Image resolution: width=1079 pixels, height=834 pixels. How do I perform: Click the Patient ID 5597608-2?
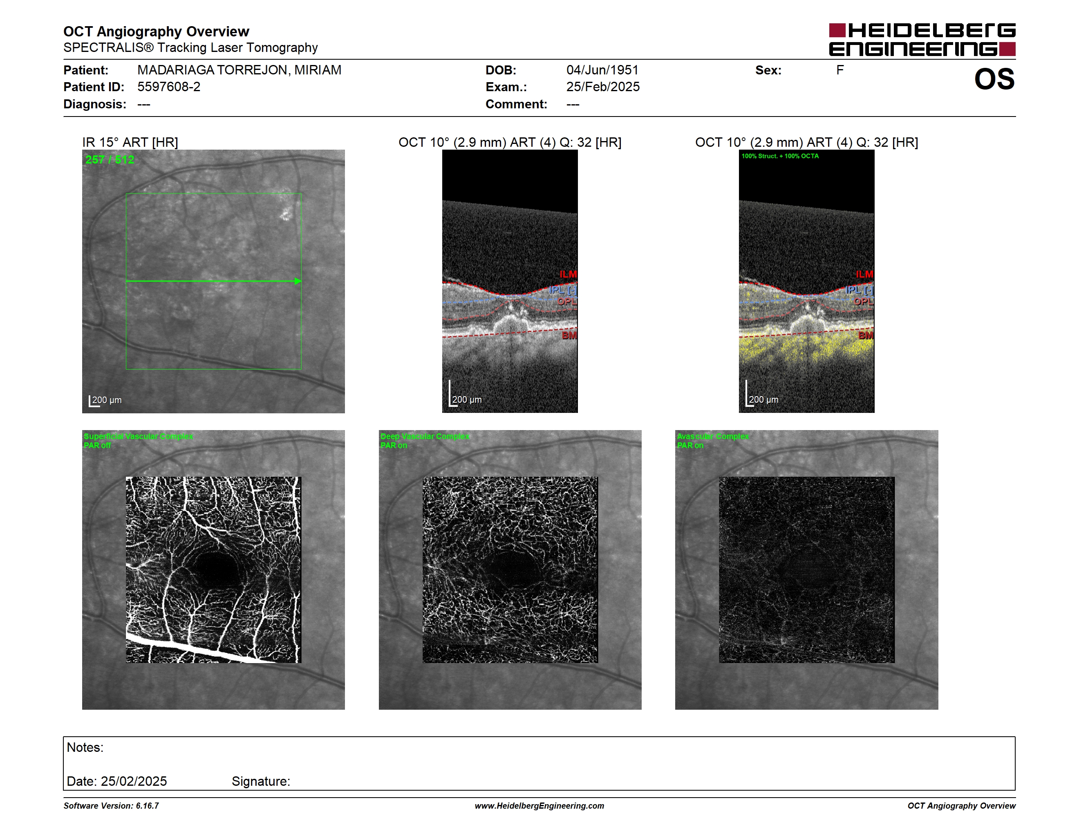point(169,87)
